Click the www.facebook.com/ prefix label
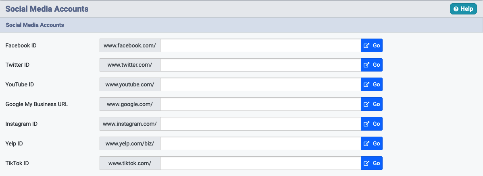 (130, 45)
